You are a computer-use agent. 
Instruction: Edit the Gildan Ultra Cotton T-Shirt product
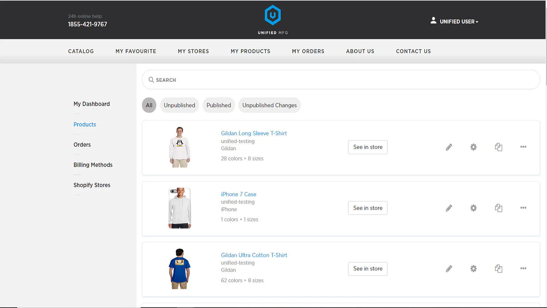(449, 269)
